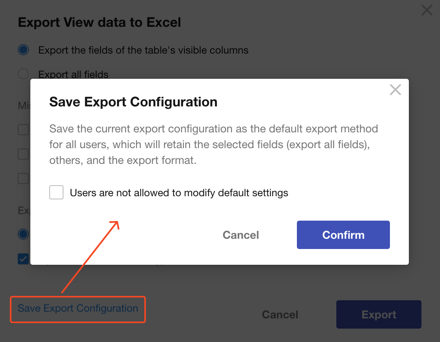The image size is (440, 342).
Task: Close the Save Export Configuration popup
Action: [395, 90]
